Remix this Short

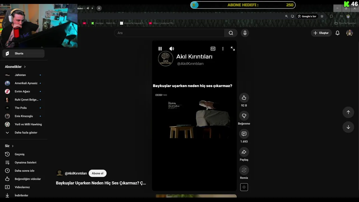click(x=244, y=170)
